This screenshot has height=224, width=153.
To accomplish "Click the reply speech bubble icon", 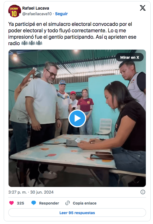I will click(x=34, y=203).
